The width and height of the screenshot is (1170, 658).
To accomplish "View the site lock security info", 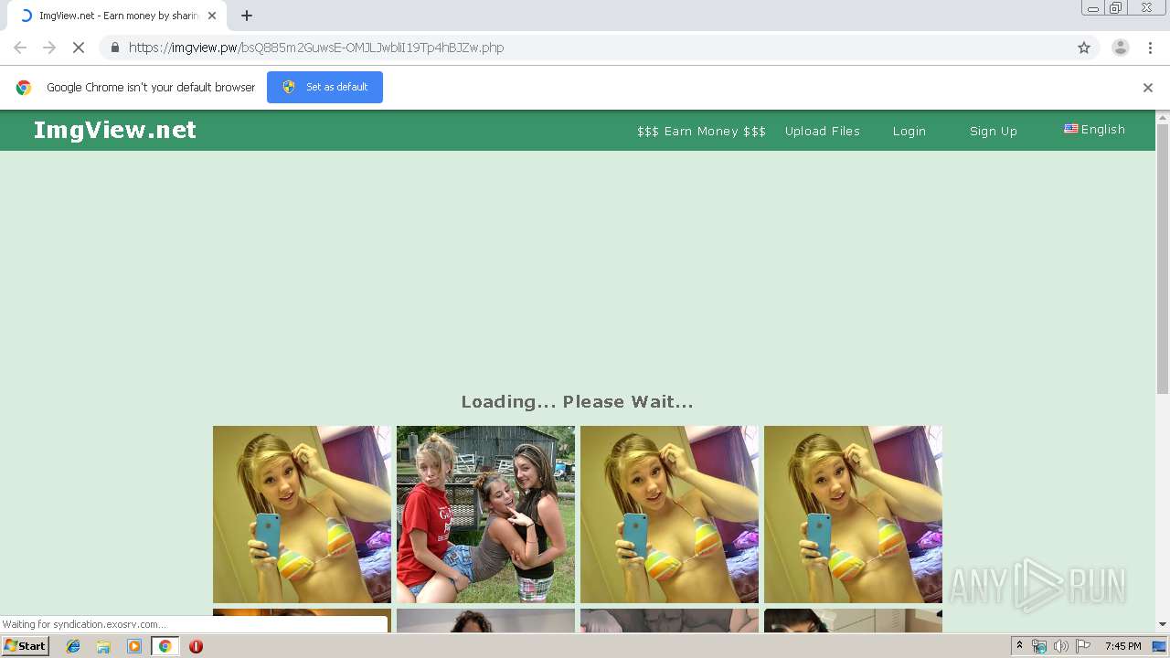I will 114,48.
